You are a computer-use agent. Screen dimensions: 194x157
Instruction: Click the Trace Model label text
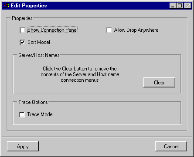click(40, 114)
